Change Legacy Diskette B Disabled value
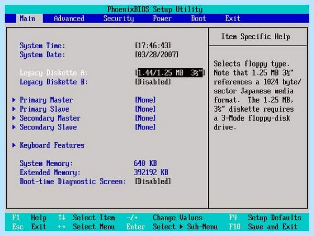Viewport: 314px width, 236px height. point(153,82)
